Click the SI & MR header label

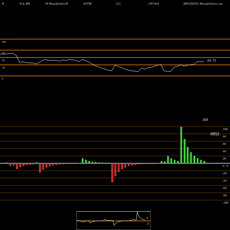(x=24, y=4)
